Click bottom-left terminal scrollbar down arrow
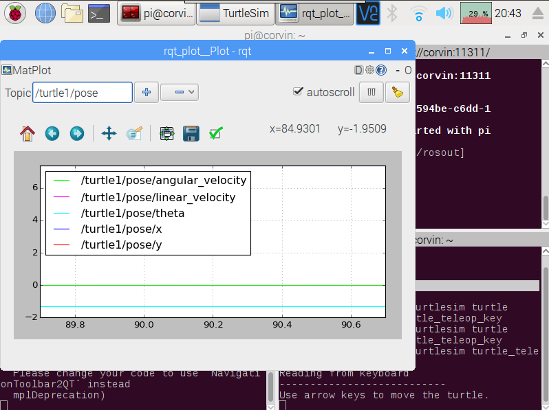Image resolution: width=549 pixels, height=410 pixels. pos(270,407)
